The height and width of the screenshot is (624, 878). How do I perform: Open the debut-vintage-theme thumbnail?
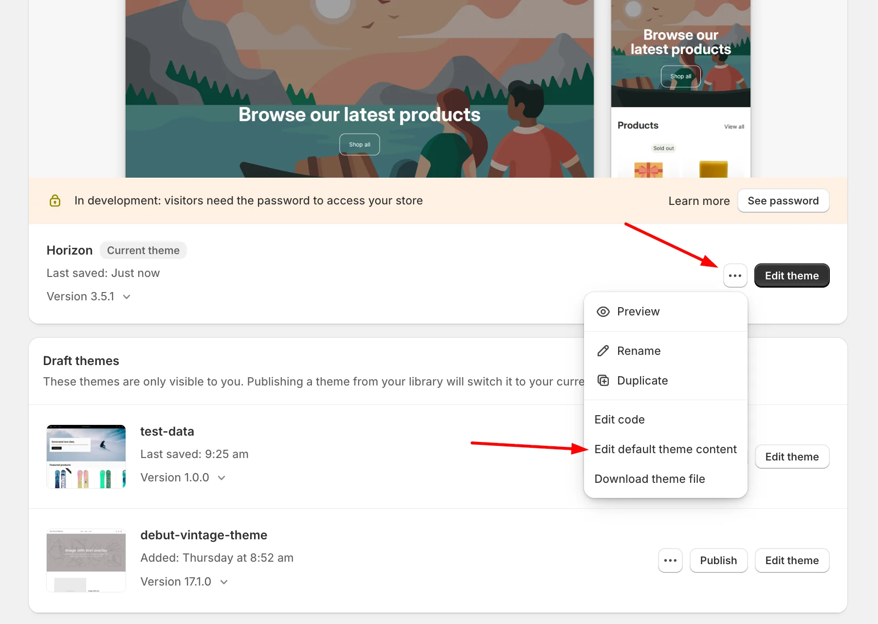tap(86, 560)
